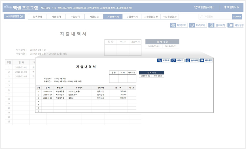The width and height of the screenshot is (246, 149).
Task: Click the 500,000 amount cell
Action: (118, 98)
